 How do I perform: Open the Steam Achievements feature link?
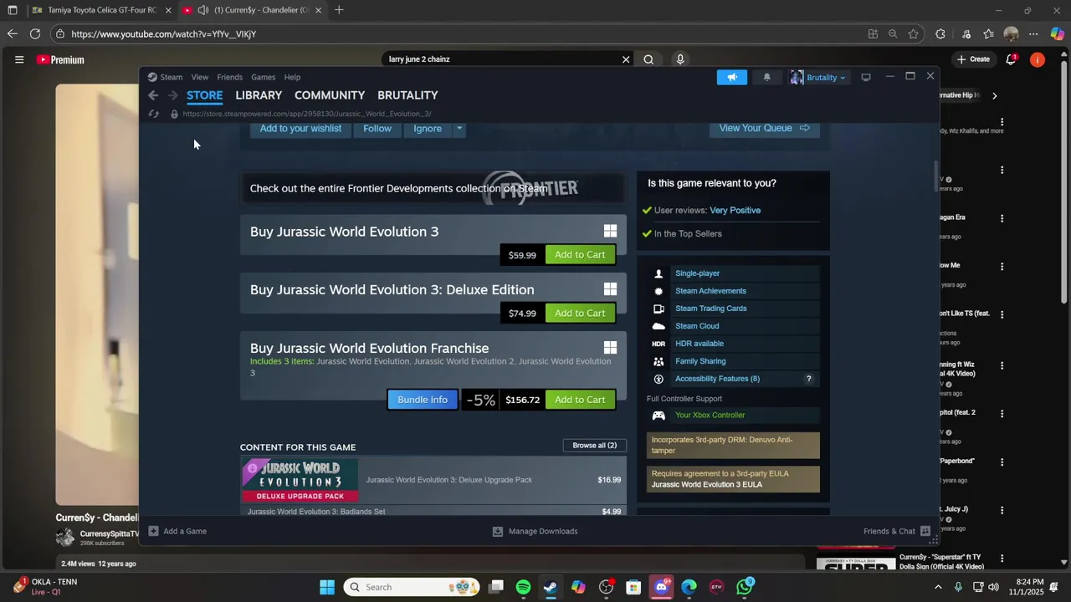pos(710,291)
